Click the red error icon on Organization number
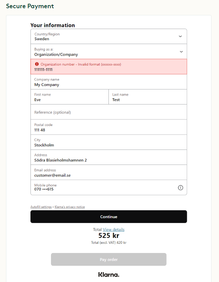This screenshot has width=219, height=282. click(37, 64)
